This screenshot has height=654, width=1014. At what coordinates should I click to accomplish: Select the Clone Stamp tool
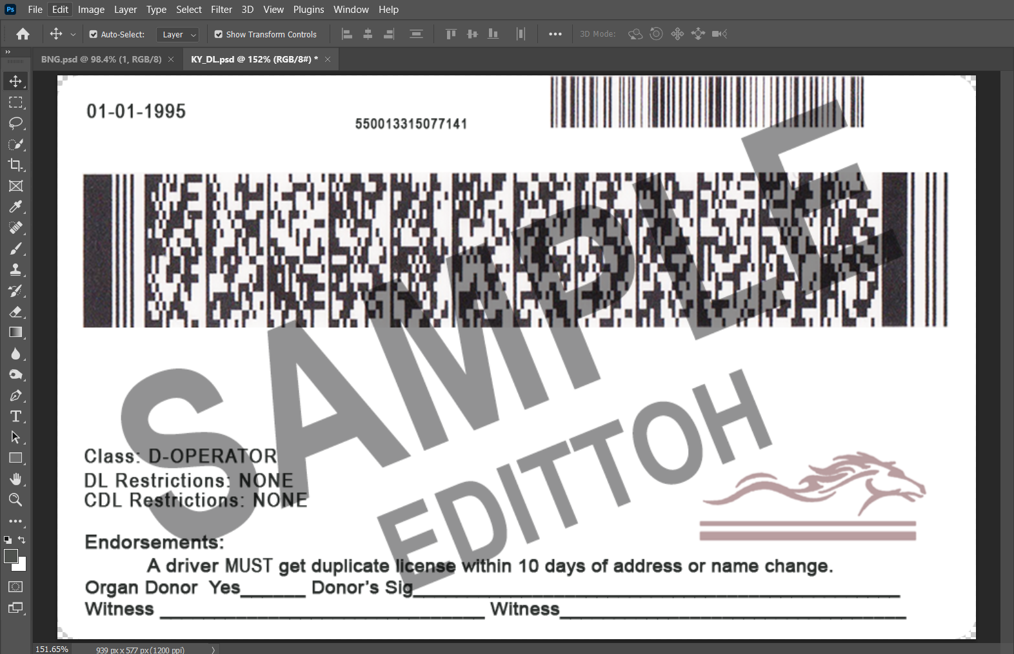click(15, 270)
